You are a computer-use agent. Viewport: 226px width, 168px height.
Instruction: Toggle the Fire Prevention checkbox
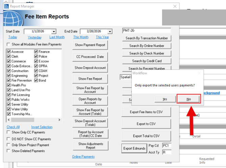9,80
